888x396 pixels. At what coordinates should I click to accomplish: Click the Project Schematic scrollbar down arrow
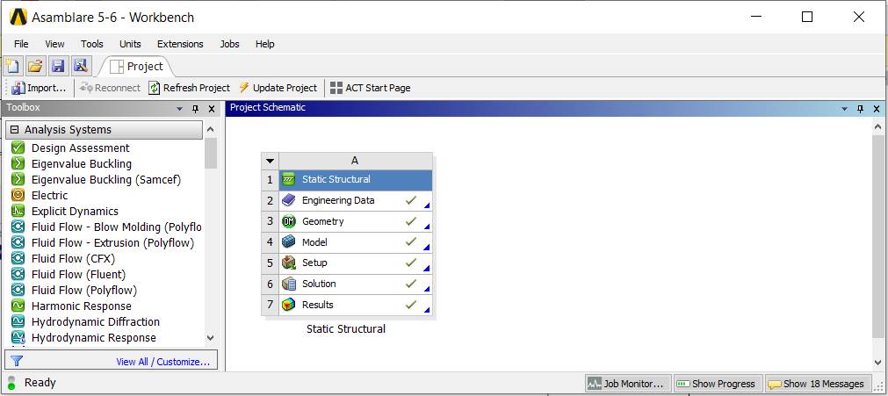tap(877, 363)
